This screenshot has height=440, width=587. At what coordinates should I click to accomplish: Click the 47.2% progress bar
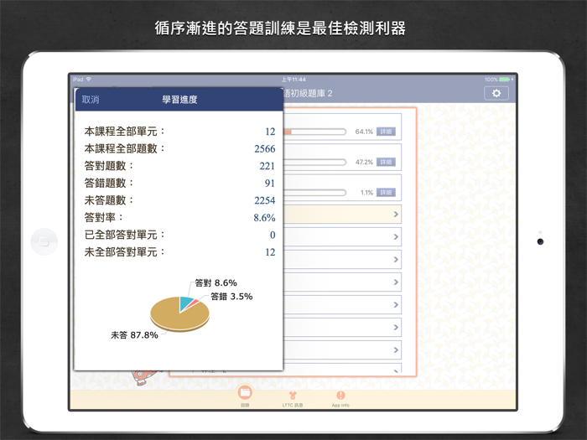pyautogui.click(x=314, y=162)
